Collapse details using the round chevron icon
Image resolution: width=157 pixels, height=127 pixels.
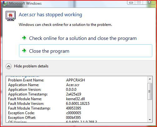8,66
